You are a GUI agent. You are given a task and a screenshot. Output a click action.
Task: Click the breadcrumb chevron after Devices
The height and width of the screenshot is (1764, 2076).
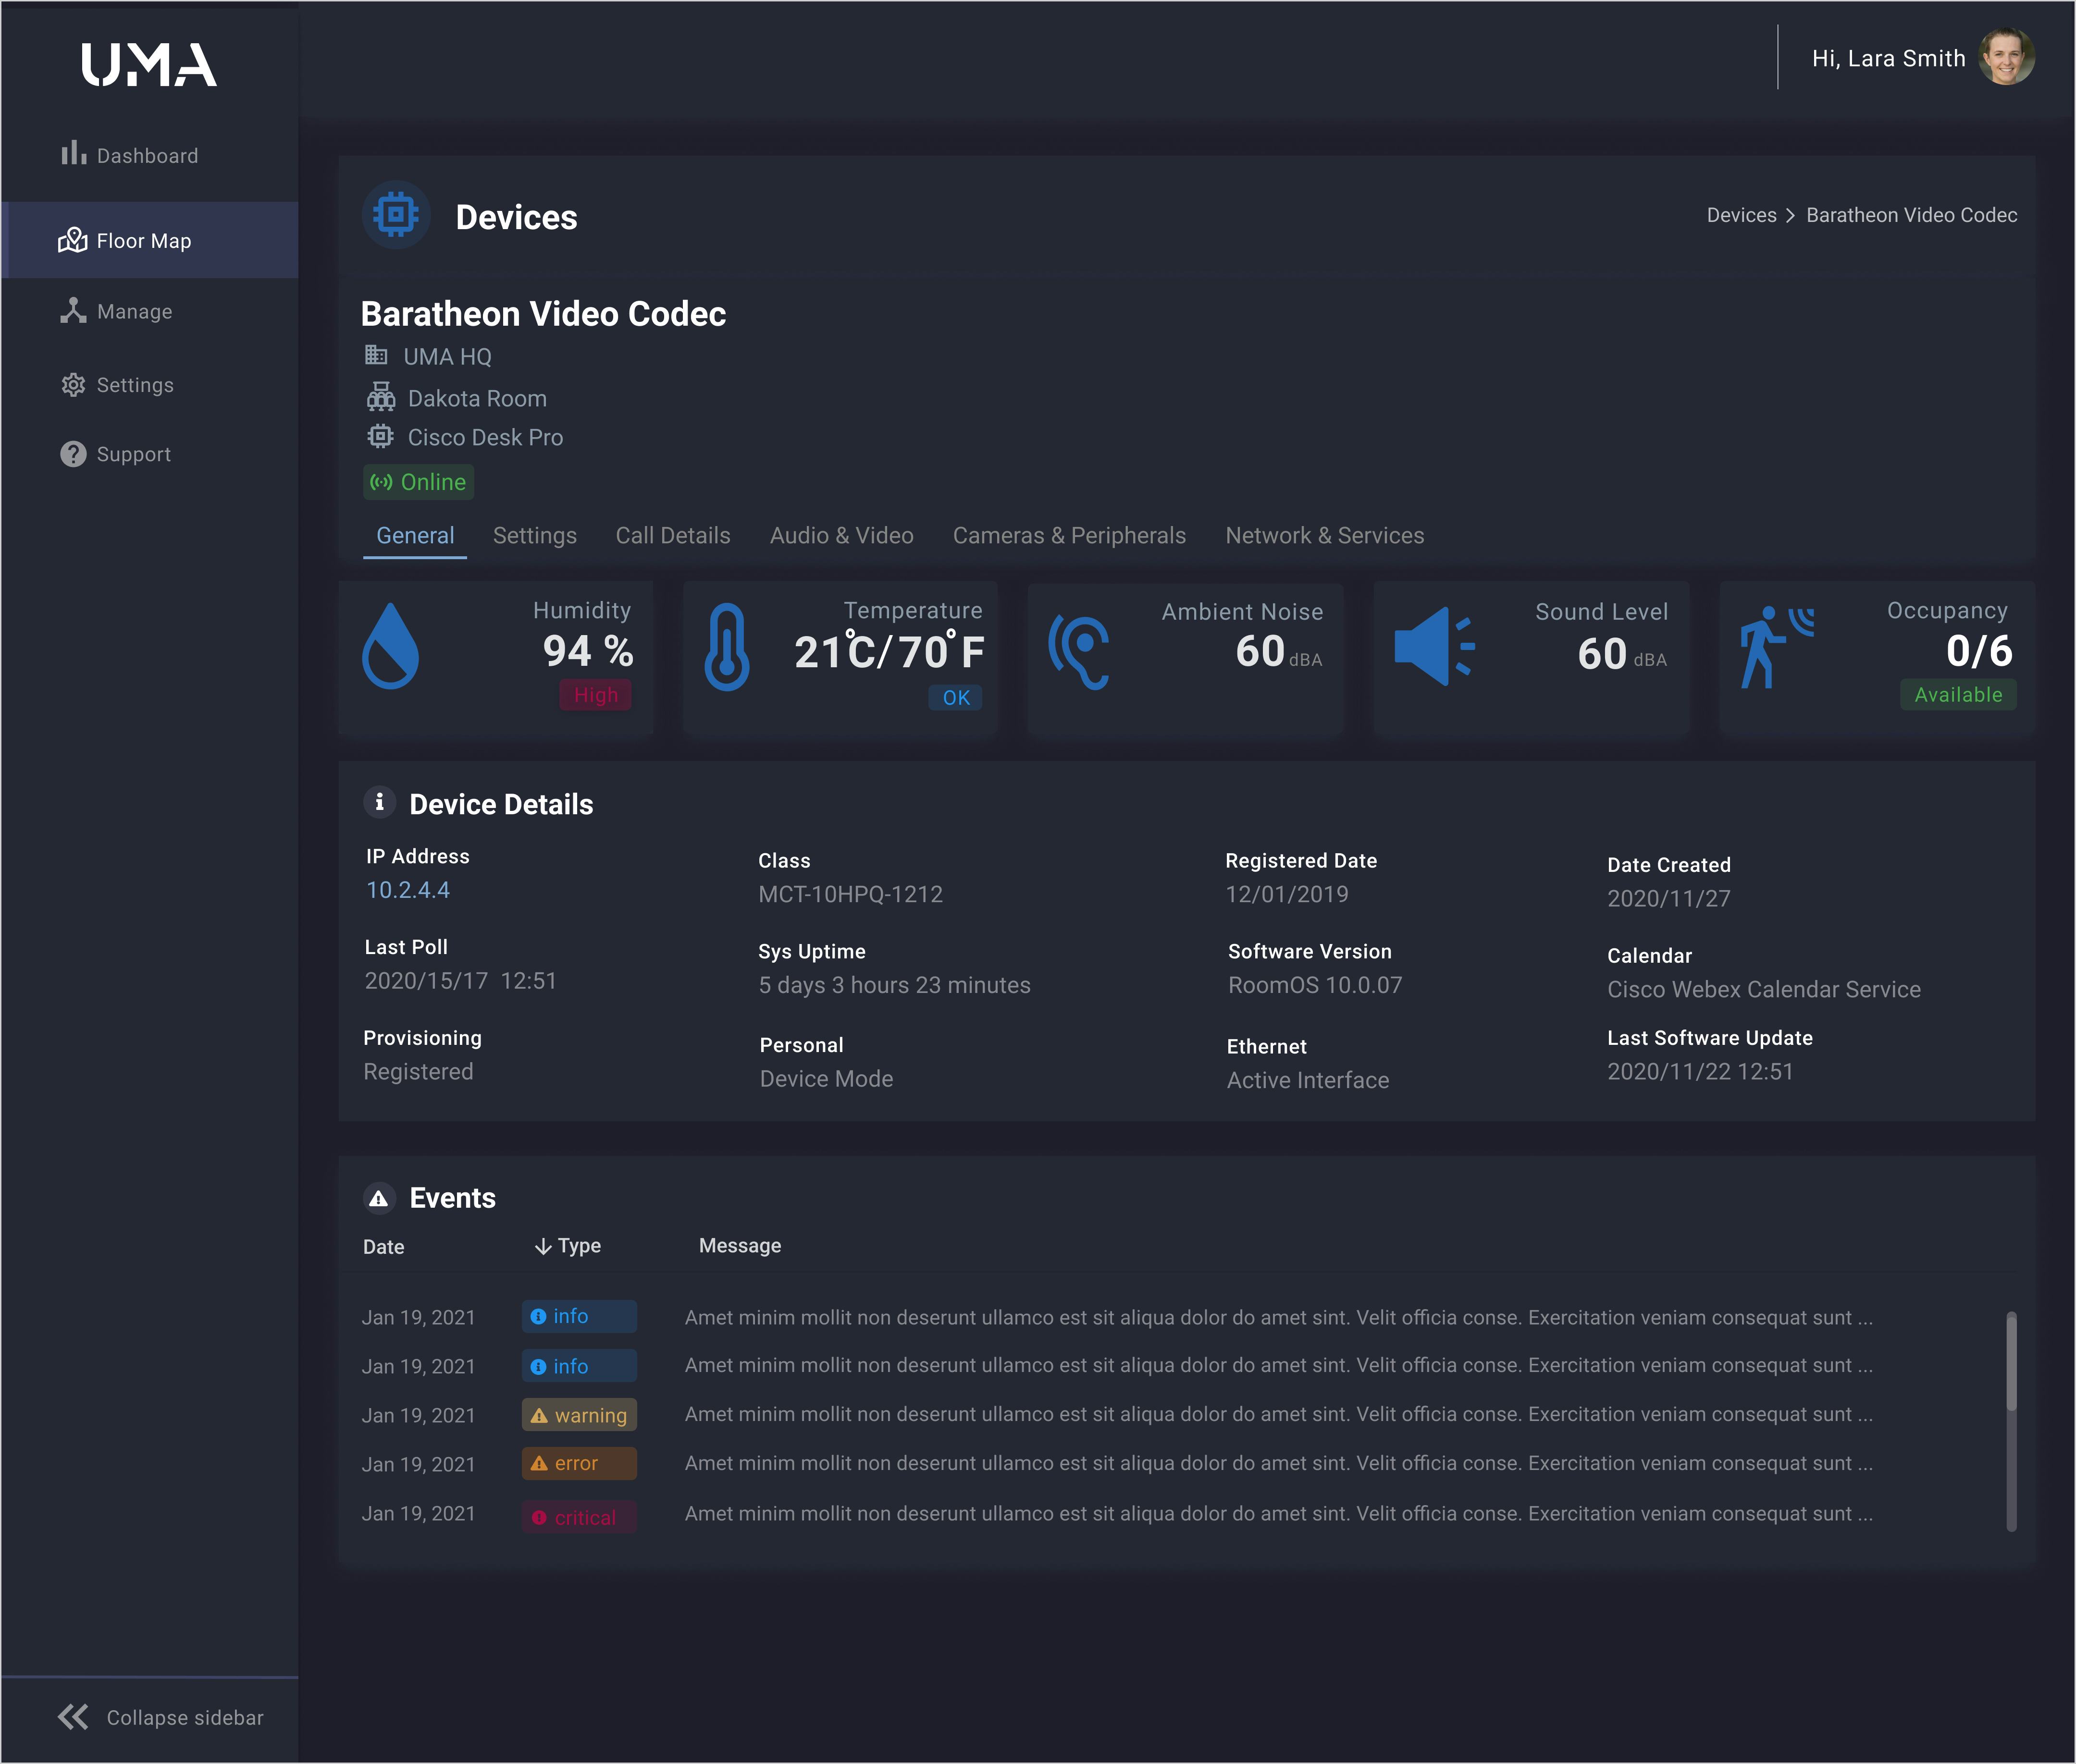[1791, 216]
